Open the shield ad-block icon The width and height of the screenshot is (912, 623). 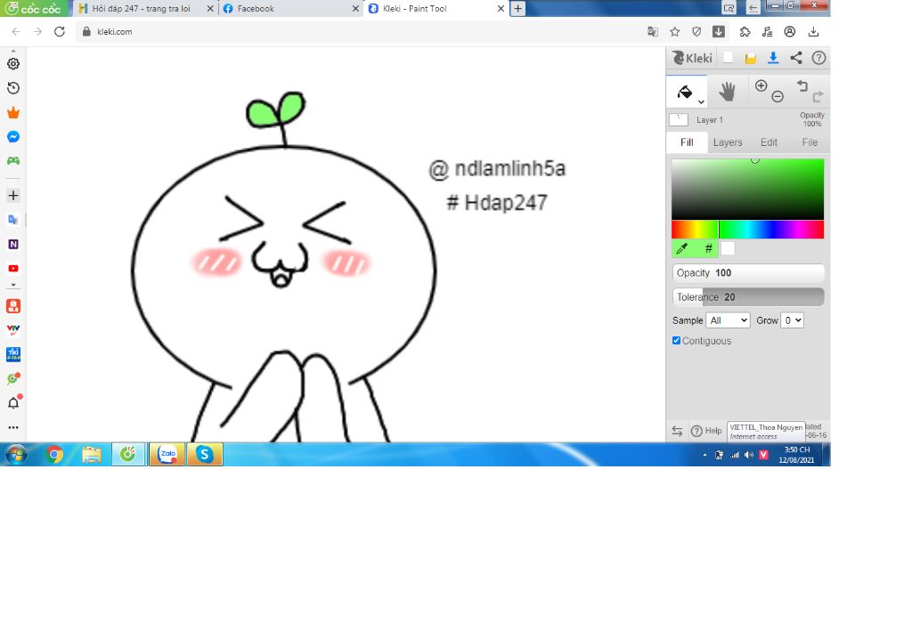[696, 31]
